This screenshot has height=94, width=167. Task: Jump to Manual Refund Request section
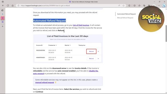[125, 18]
